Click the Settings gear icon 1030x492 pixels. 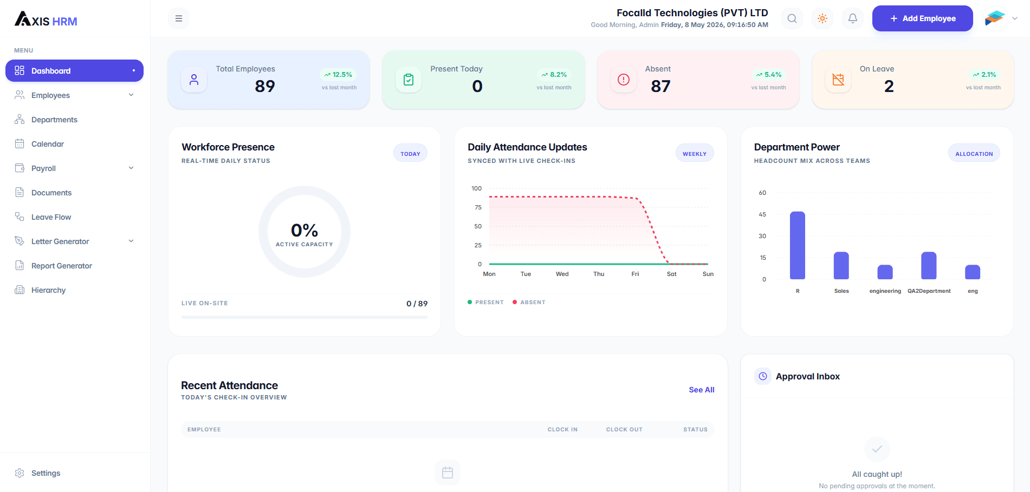click(20, 473)
